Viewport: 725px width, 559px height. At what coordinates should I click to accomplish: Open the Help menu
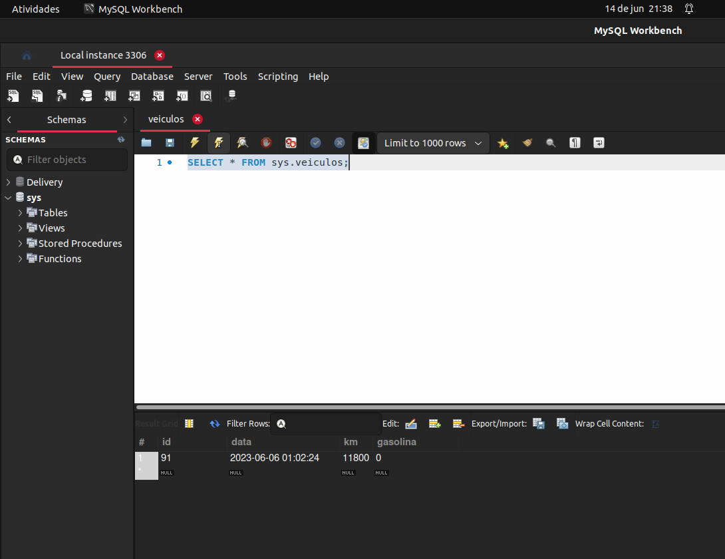click(319, 77)
